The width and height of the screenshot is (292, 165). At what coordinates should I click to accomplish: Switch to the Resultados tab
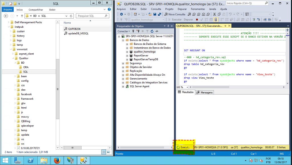pyautogui.click(x=186, y=92)
